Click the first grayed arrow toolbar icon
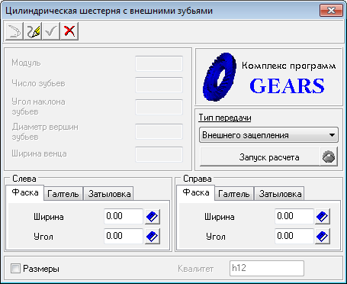Viewport: 347px width, 284px height. tap(14, 31)
